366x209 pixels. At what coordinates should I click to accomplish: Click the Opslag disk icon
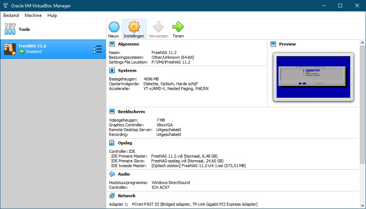tap(112, 143)
